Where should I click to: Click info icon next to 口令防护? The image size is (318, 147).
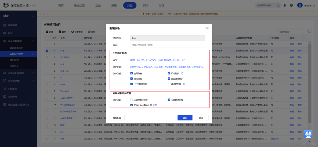182,73
